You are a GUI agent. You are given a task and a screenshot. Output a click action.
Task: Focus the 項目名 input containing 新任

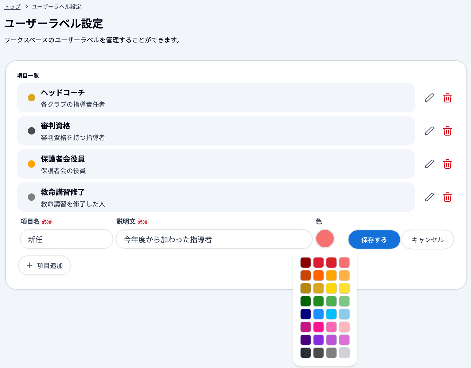67,239
